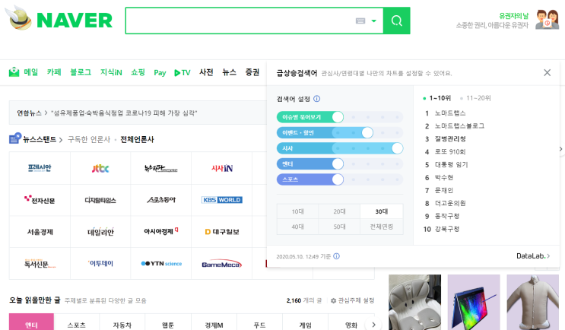Select the 40대 age group
565x330 pixels.
pyautogui.click(x=297, y=227)
